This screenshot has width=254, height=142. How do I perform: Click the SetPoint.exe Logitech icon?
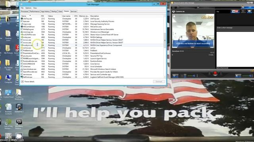point(22,77)
